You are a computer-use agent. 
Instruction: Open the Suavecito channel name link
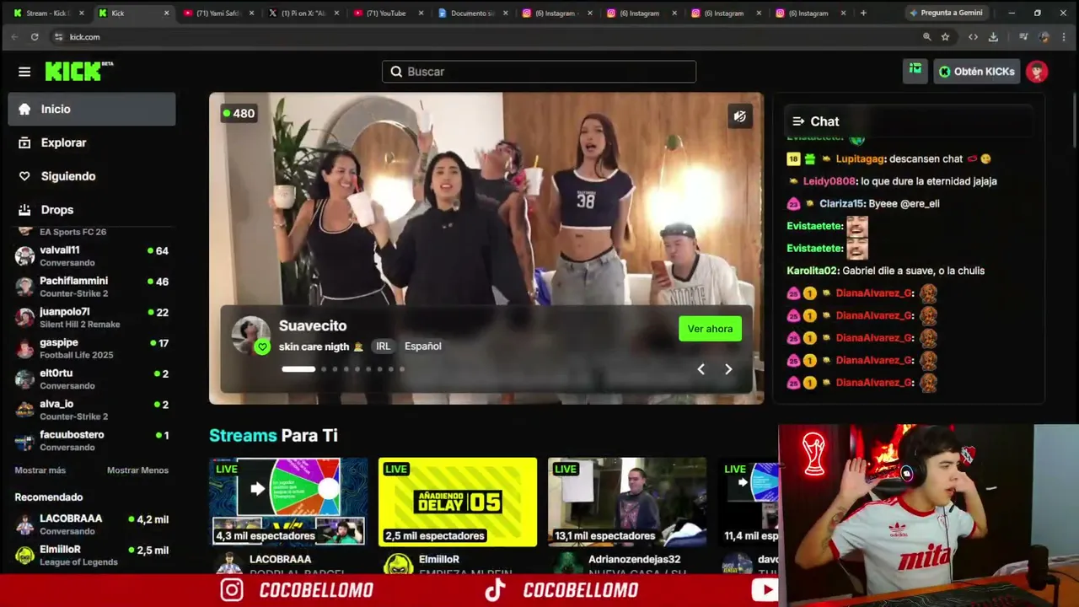[313, 325]
